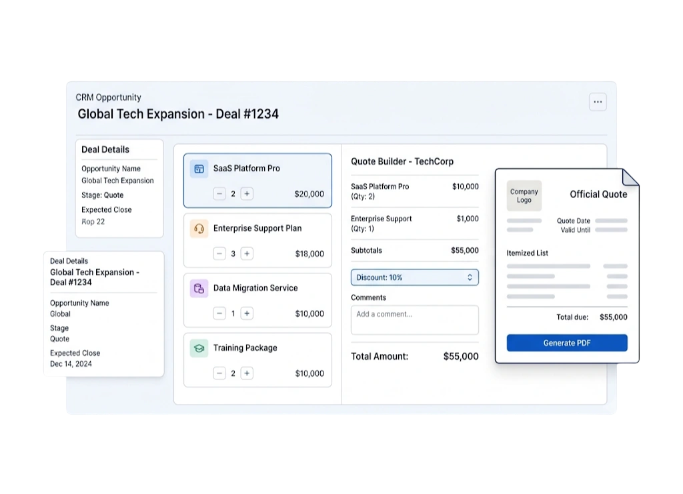
Task: Select the SaaS Platform Pro card title
Action: point(247,169)
